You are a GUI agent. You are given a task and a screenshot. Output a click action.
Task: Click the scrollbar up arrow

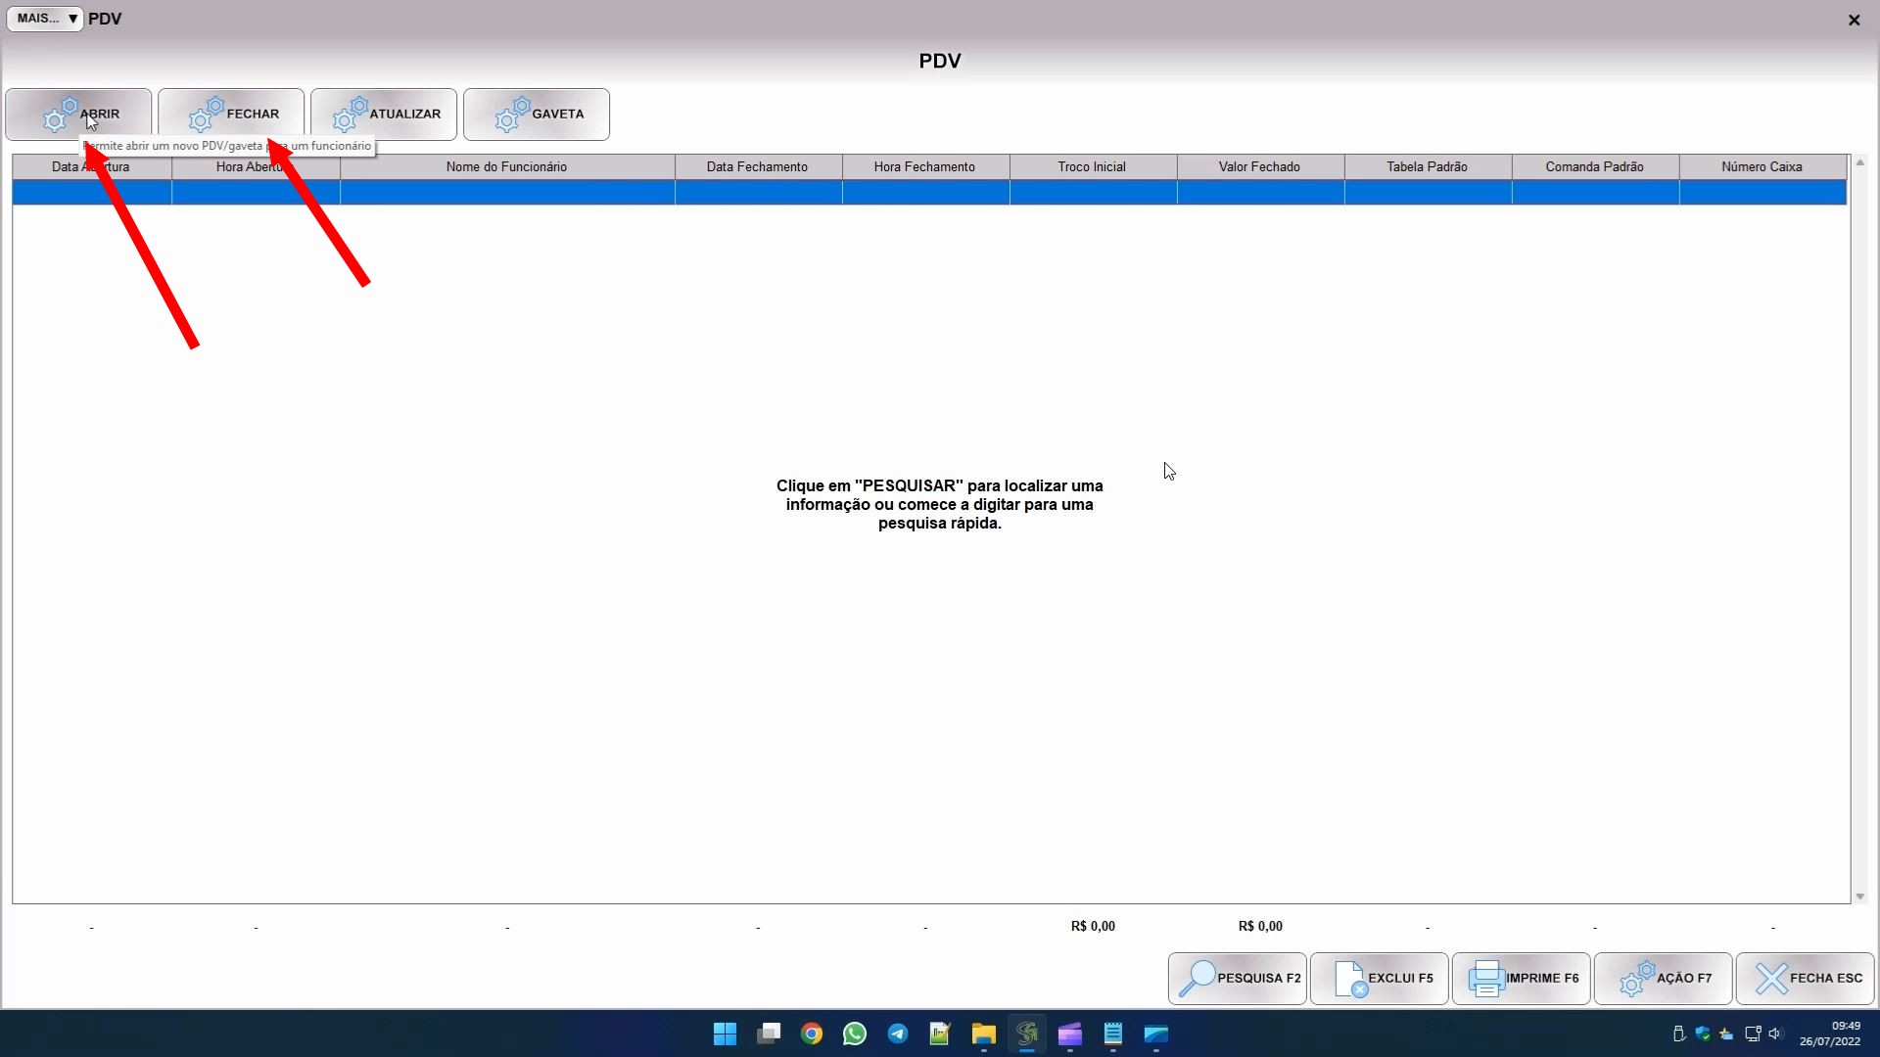pos(1859,162)
